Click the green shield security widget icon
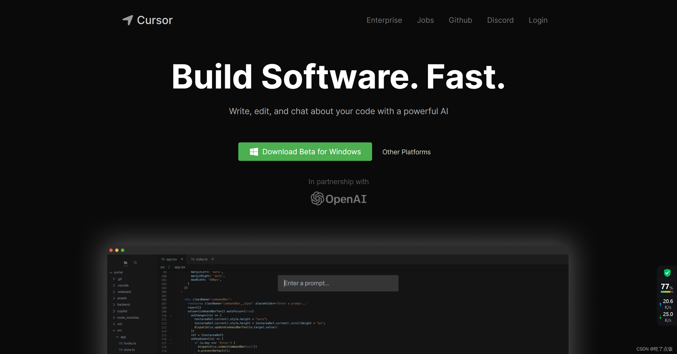This screenshot has width=677, height=354. (x=667, y=273)
